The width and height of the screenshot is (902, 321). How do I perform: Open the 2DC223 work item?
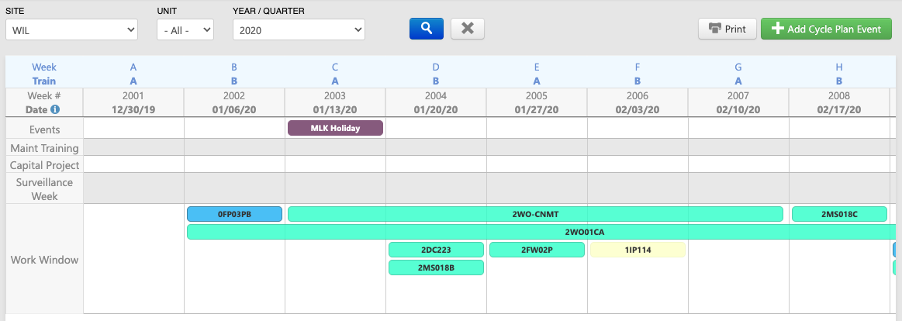coord(436,250)
